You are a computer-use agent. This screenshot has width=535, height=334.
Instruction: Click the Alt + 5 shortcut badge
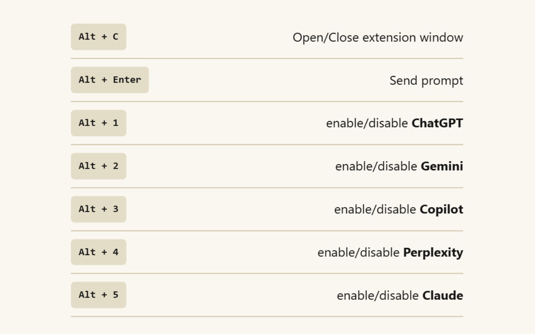pos(98,295)
